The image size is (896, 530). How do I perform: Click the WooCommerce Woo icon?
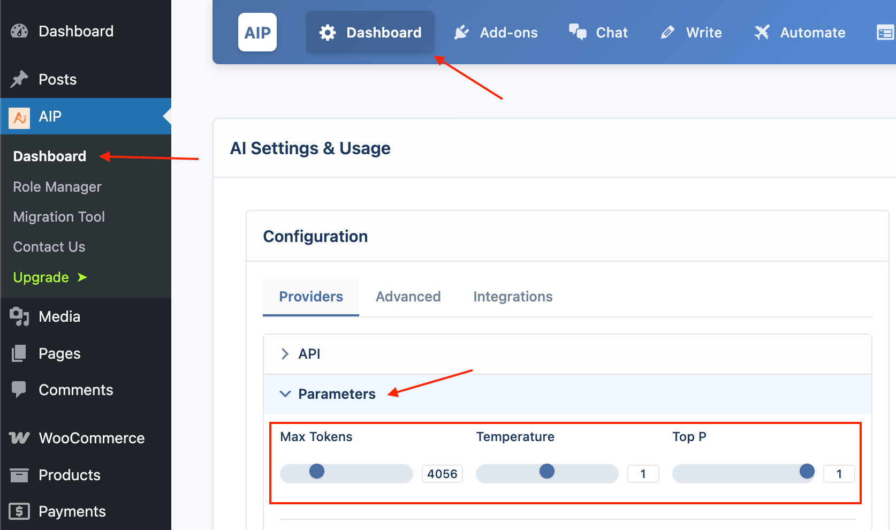coord(19,438)
